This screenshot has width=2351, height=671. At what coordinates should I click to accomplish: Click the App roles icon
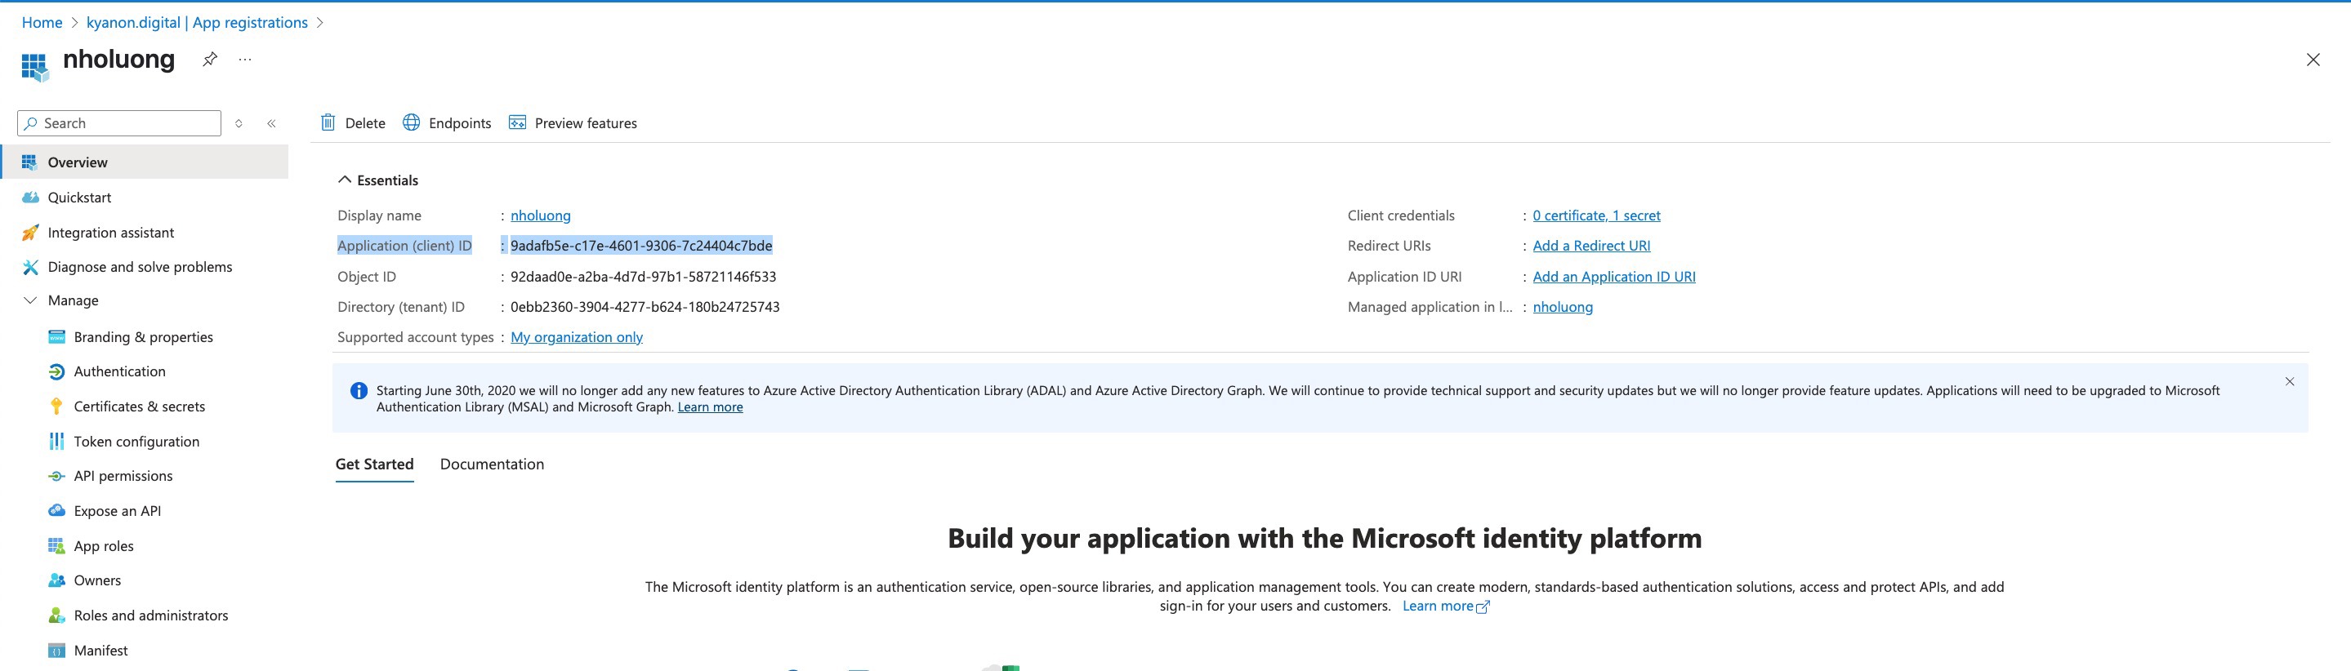tap(56, 546)
